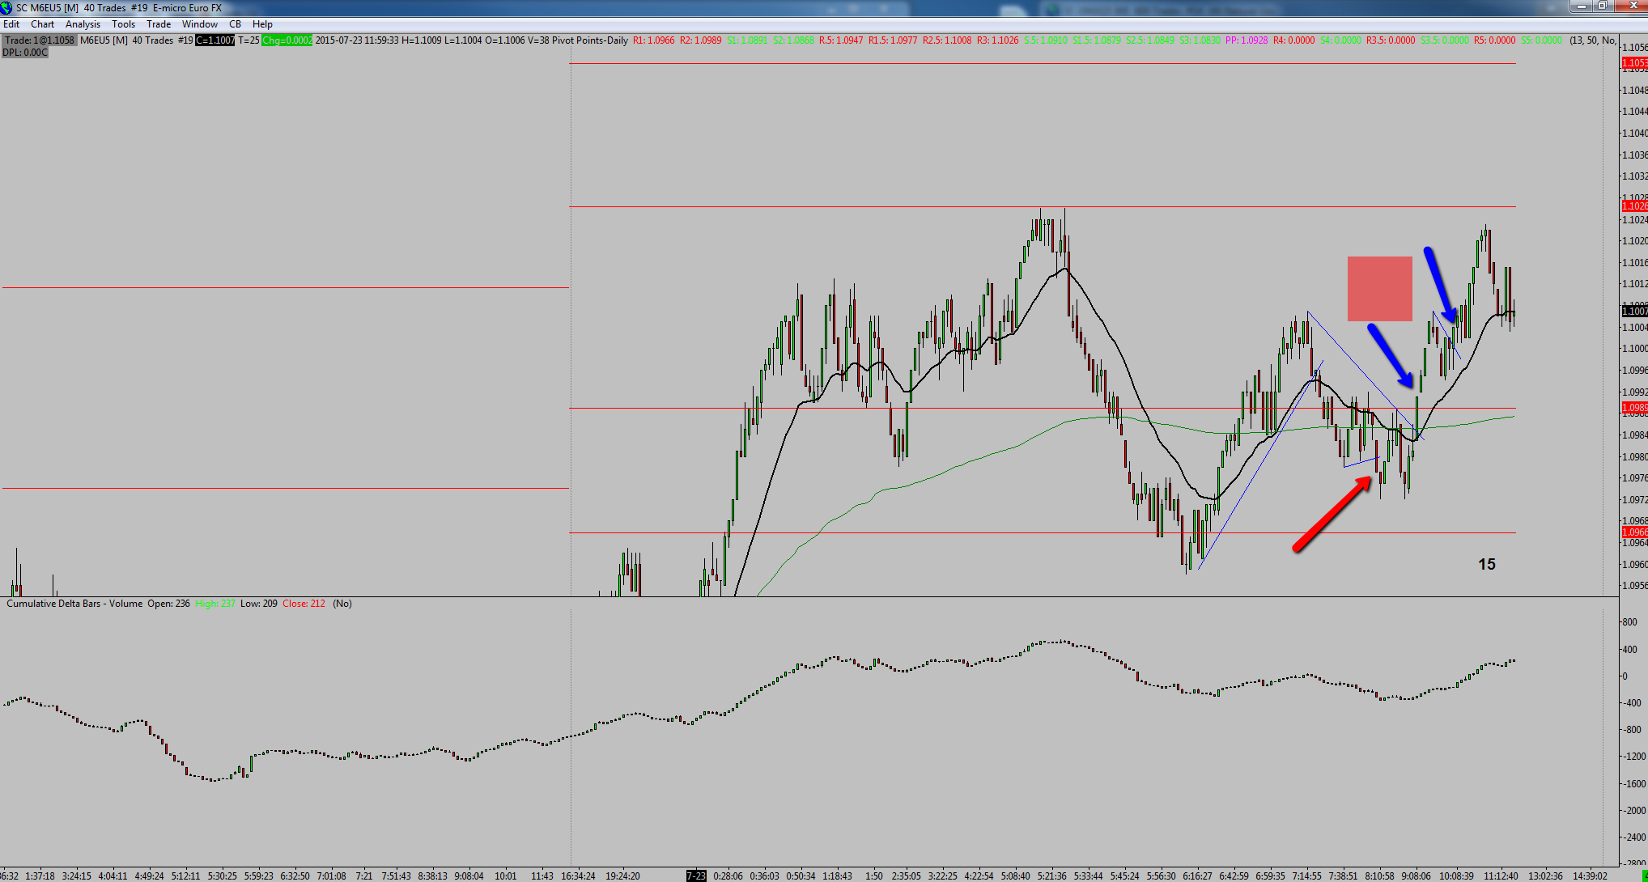The width and height of the screenshot is (1648, 882).
Task: Click the 1.0976 price scale label
Action: pos(1634,478)
